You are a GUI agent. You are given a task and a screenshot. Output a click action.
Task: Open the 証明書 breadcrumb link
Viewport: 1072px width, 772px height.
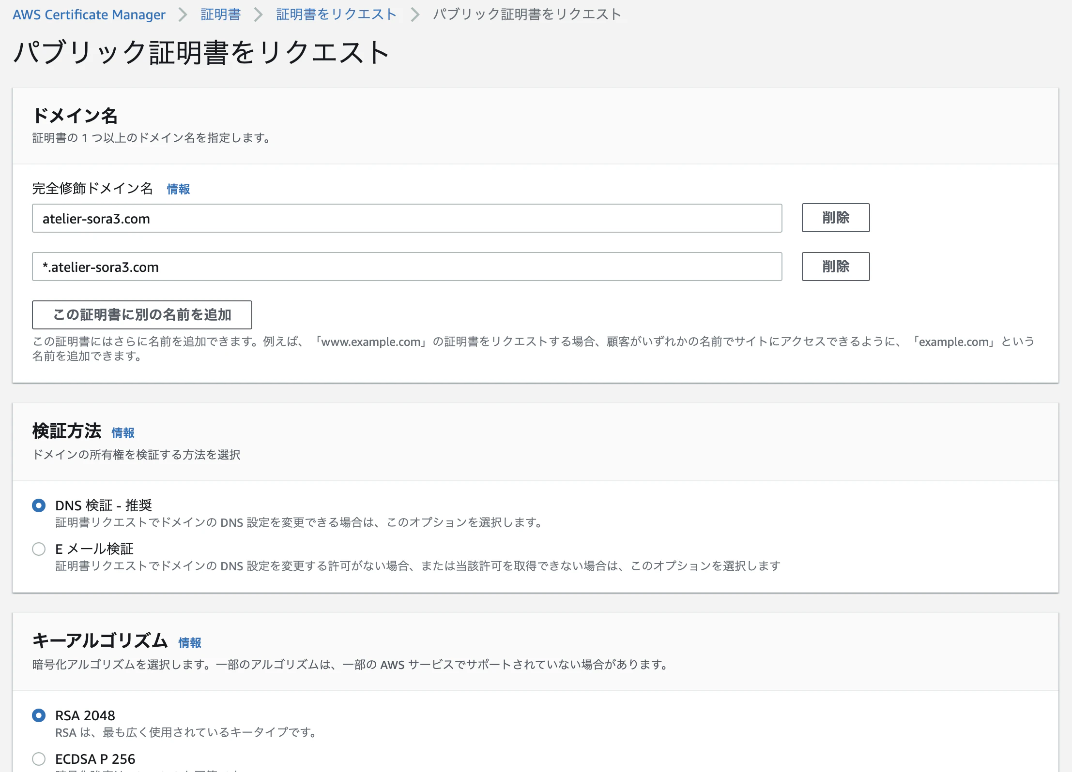[220, 15]
